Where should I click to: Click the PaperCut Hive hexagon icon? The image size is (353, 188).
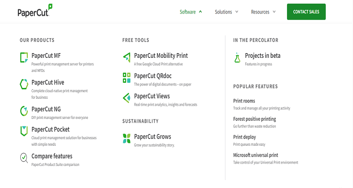tap(24, 85)
